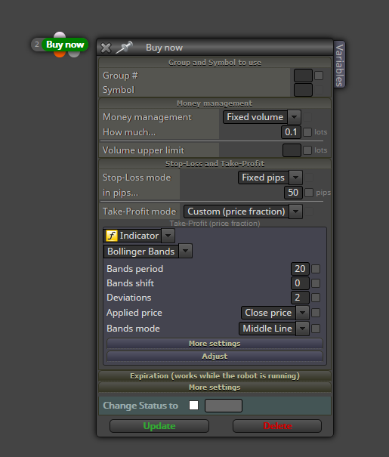Click the Buy now panel title

(x=165, y=48)
